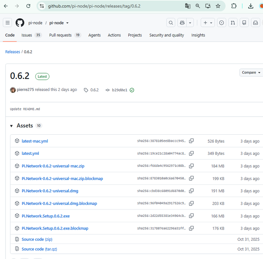Open the Insights tab
263x259 pixels.
pyautogui.click(x=198, y=35)
